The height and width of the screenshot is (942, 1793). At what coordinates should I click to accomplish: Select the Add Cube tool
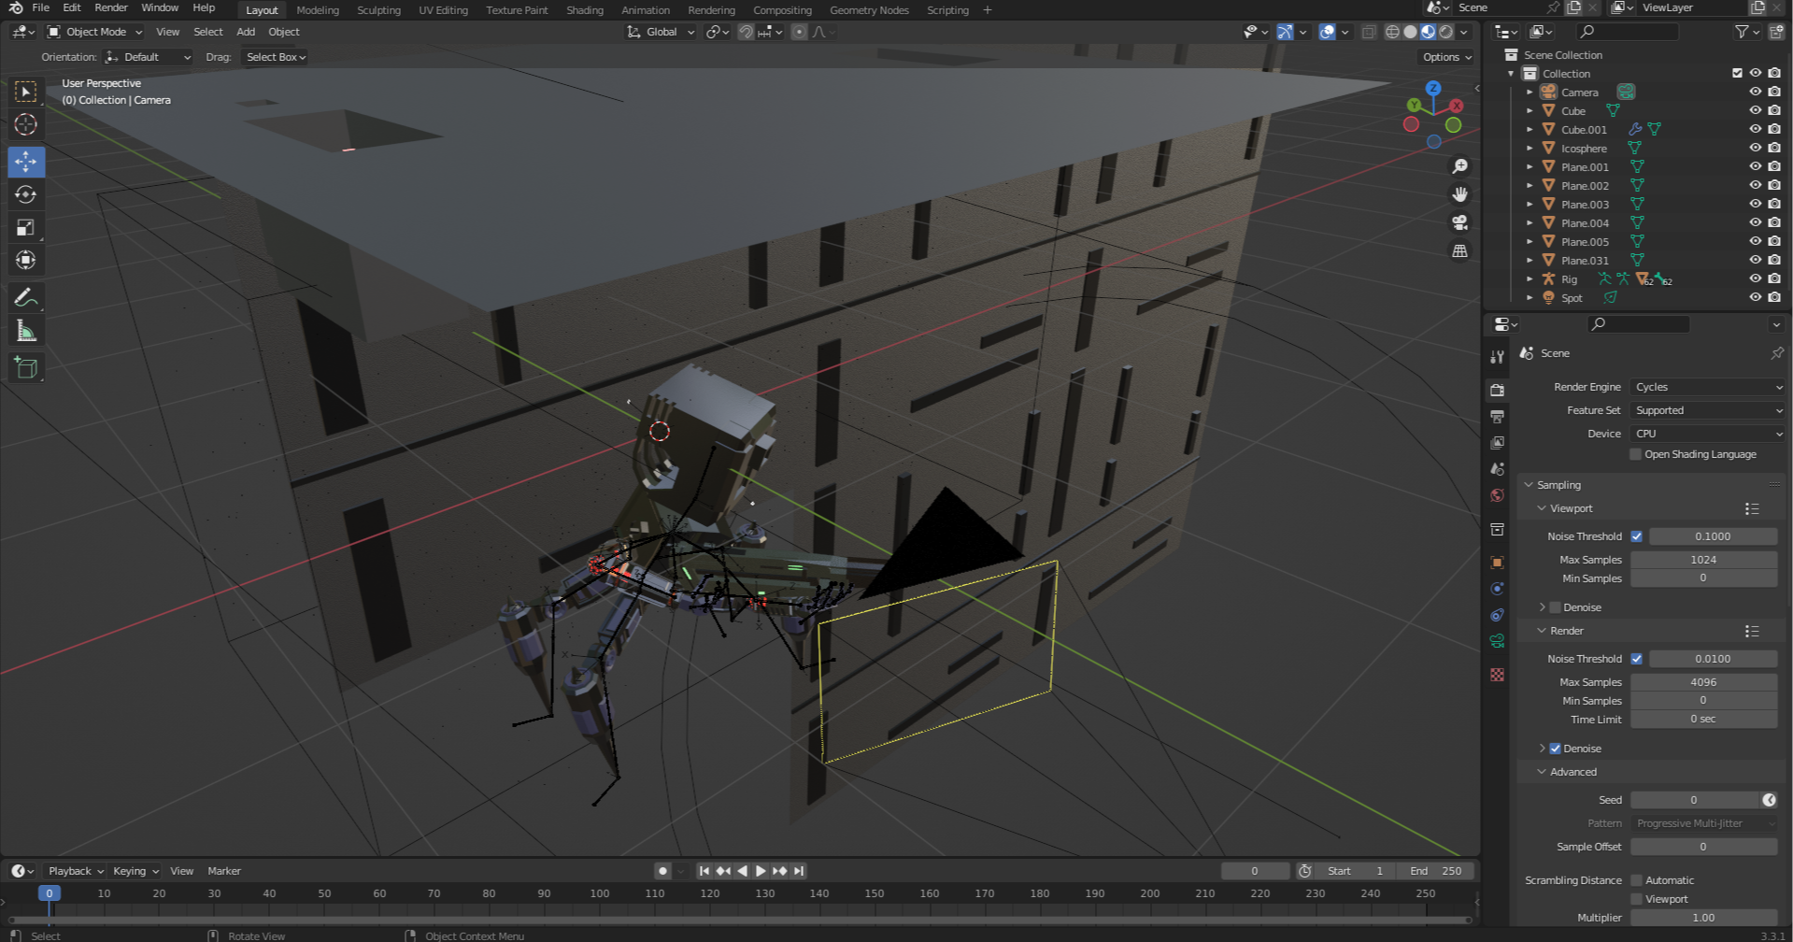click(x=25, y=367)
